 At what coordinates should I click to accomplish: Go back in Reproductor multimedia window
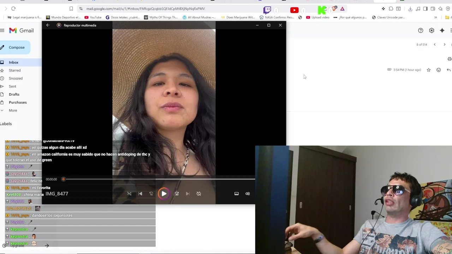coord(48,25)
